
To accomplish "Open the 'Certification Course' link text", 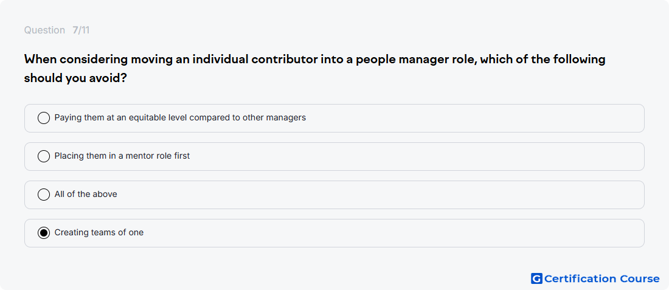I will [x=602, y=278].
